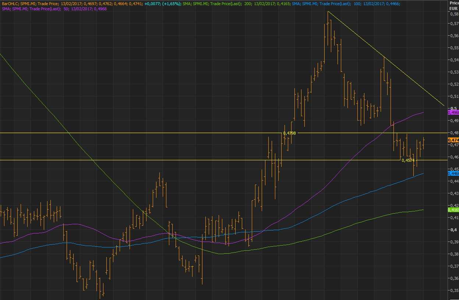Select the 0,4574 horizontal line label
Screen dimensions: 459x300
click(408, 160)
